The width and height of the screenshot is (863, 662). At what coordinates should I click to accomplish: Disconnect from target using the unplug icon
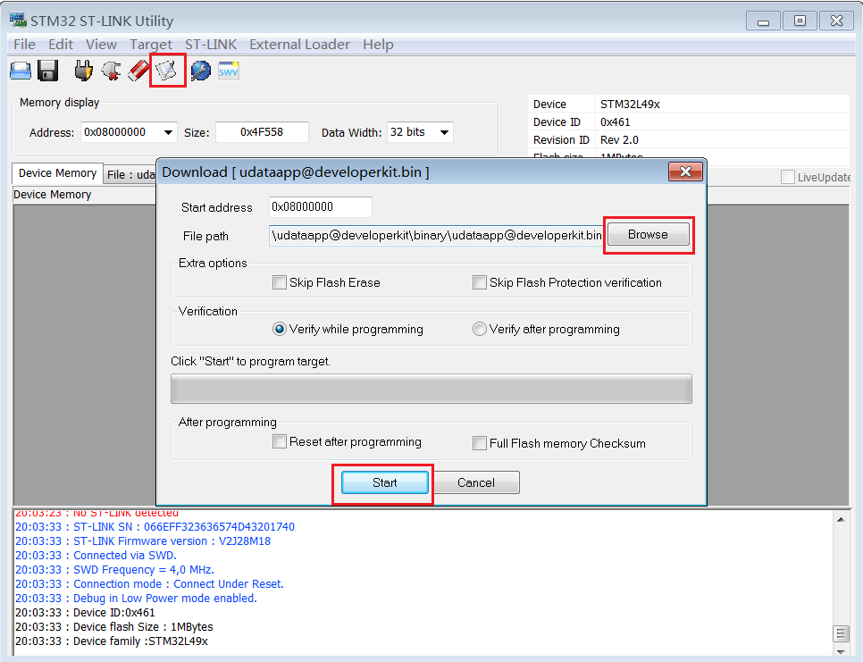pyautogui.click(x=111, y=71)
